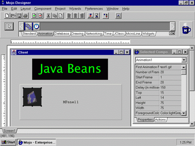Click palette left scroll arrow

[21, 26]
